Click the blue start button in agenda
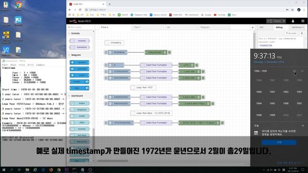The height and width of the screenshot is (173, 308). pos(279,142)
